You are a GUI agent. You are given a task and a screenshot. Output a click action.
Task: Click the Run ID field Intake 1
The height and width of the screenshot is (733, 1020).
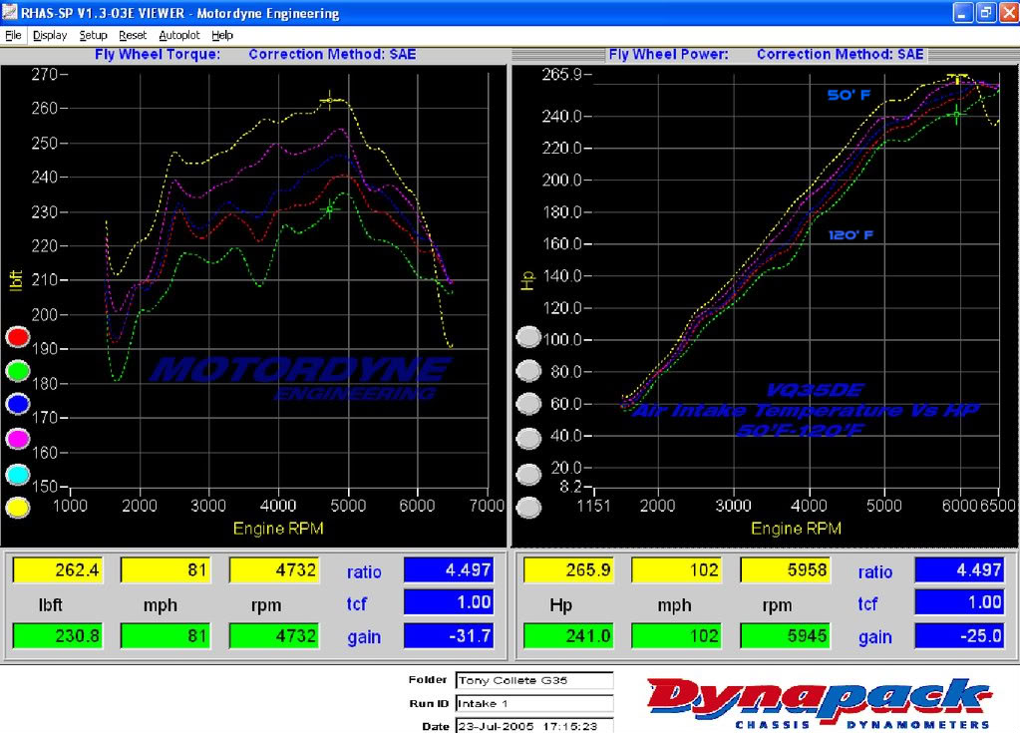coord(534,704)
